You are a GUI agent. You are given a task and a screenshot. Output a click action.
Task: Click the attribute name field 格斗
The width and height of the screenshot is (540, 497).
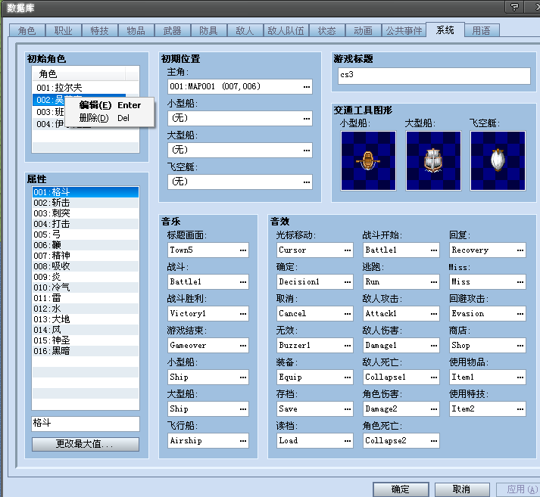click(x=86, y=424)
